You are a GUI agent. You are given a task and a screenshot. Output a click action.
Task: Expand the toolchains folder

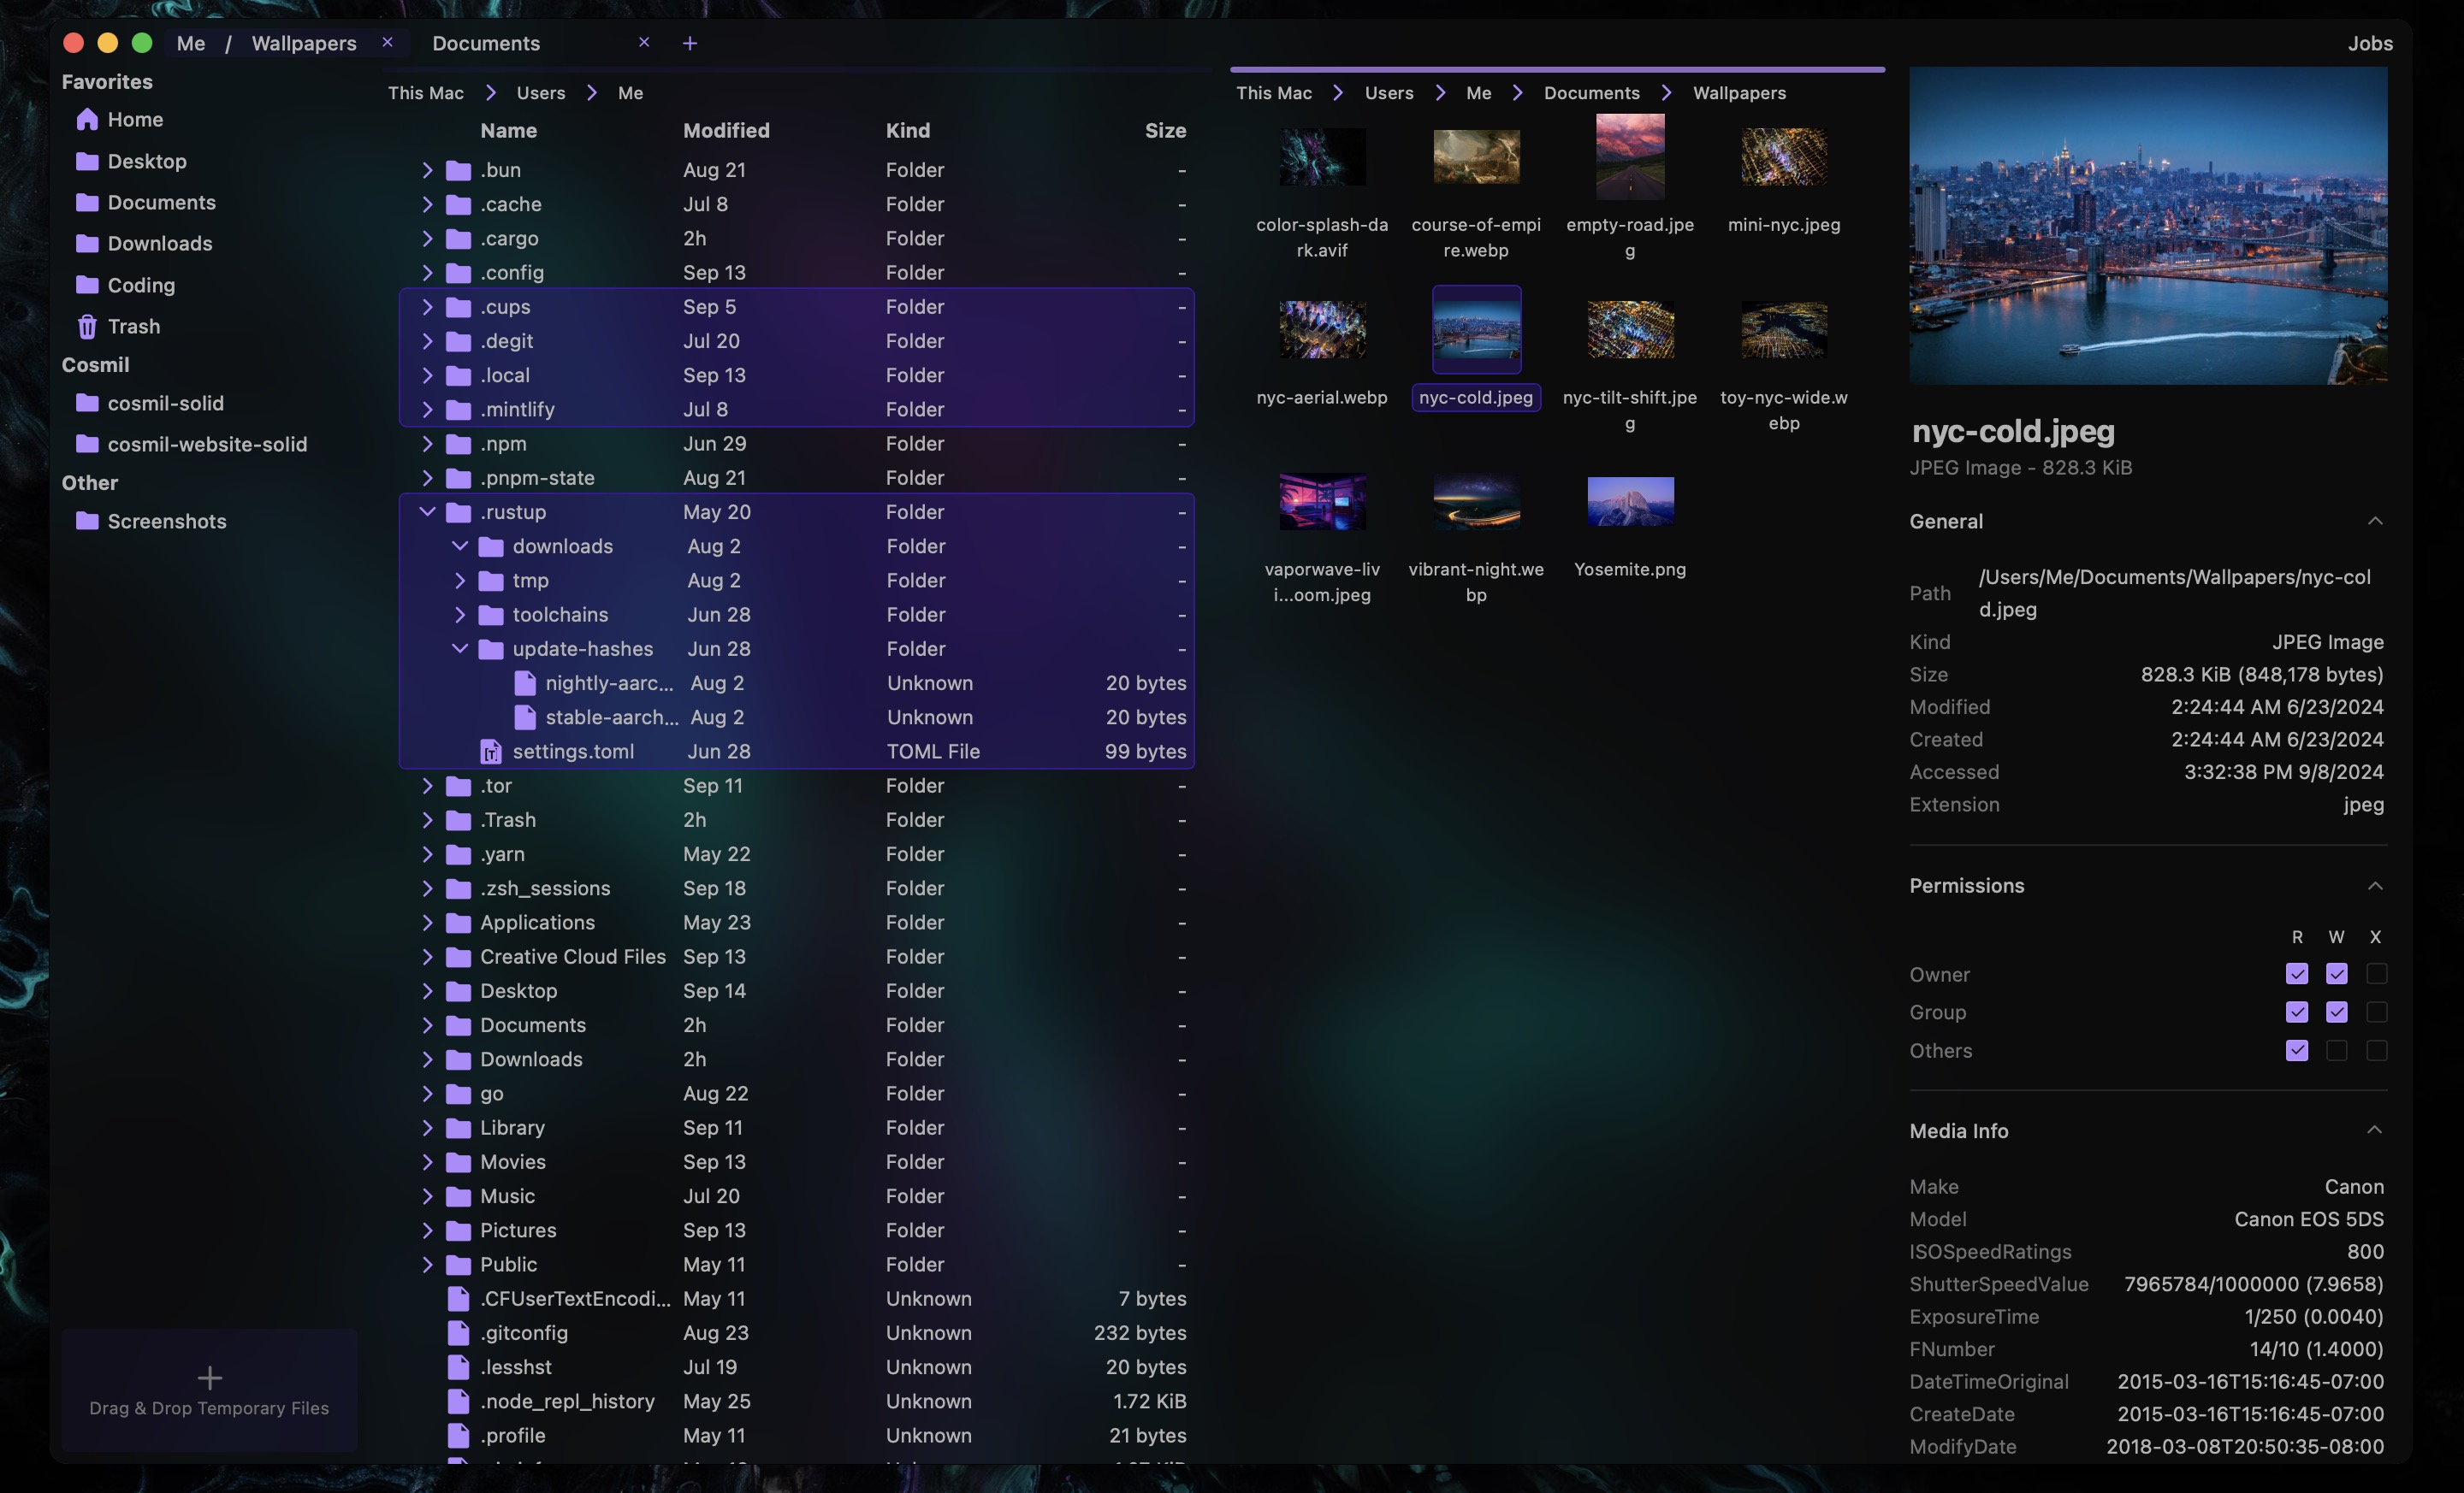pos(460,615)
